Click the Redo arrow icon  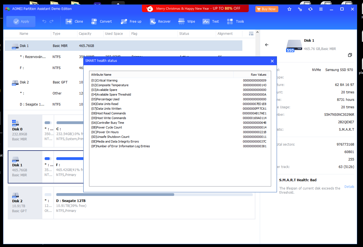(51, 22)
